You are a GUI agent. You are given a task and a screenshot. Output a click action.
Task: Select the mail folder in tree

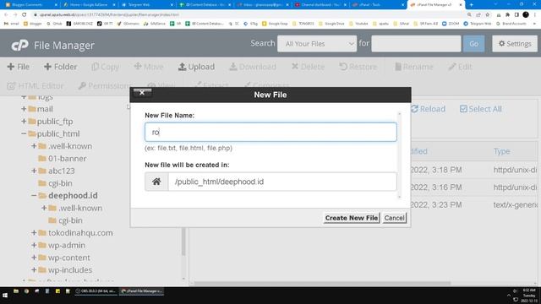45,109
